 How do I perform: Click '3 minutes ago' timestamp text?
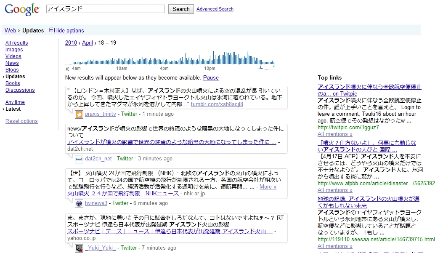[x=155, y=159]
